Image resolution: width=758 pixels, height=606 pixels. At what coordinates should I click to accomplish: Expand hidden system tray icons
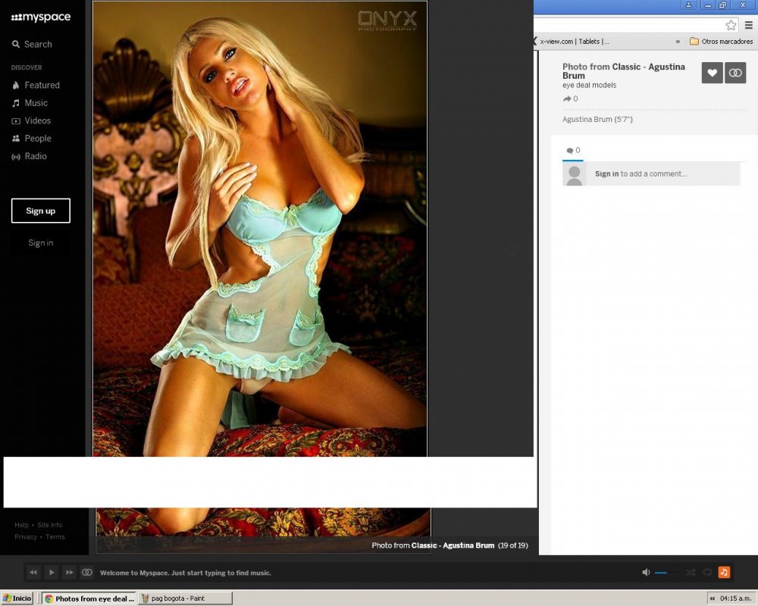pos(713,598)
